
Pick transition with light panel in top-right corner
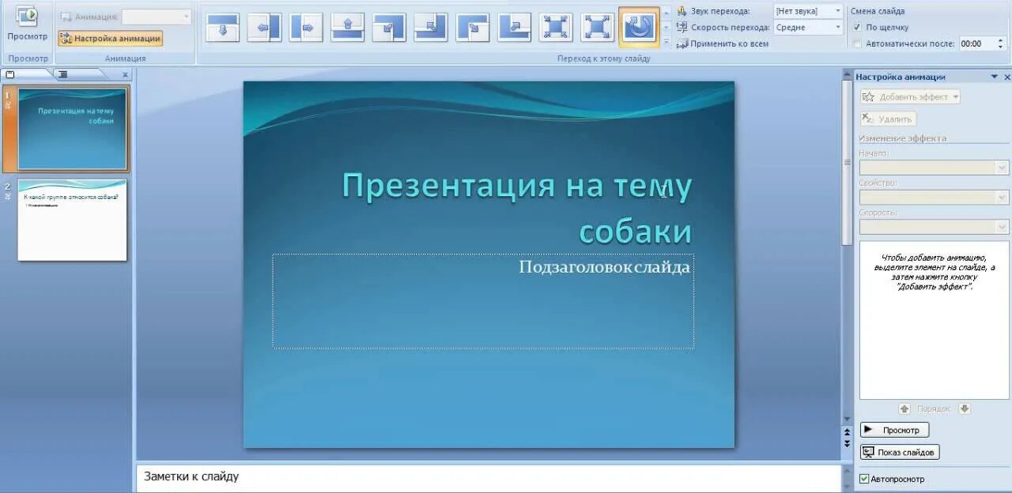tap(515, 27)
